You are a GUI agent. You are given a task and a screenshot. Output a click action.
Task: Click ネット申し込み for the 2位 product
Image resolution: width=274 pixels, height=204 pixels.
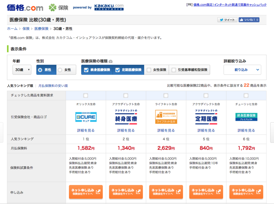pos(126,192)
